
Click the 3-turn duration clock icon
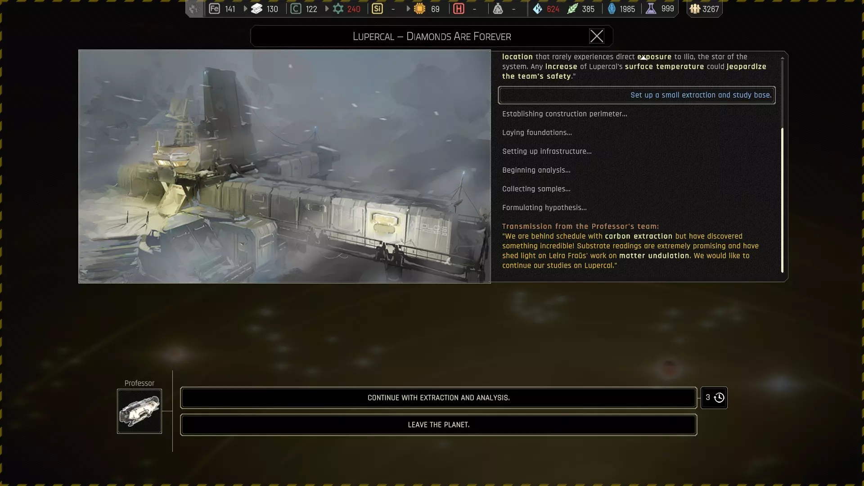[719, 397]
